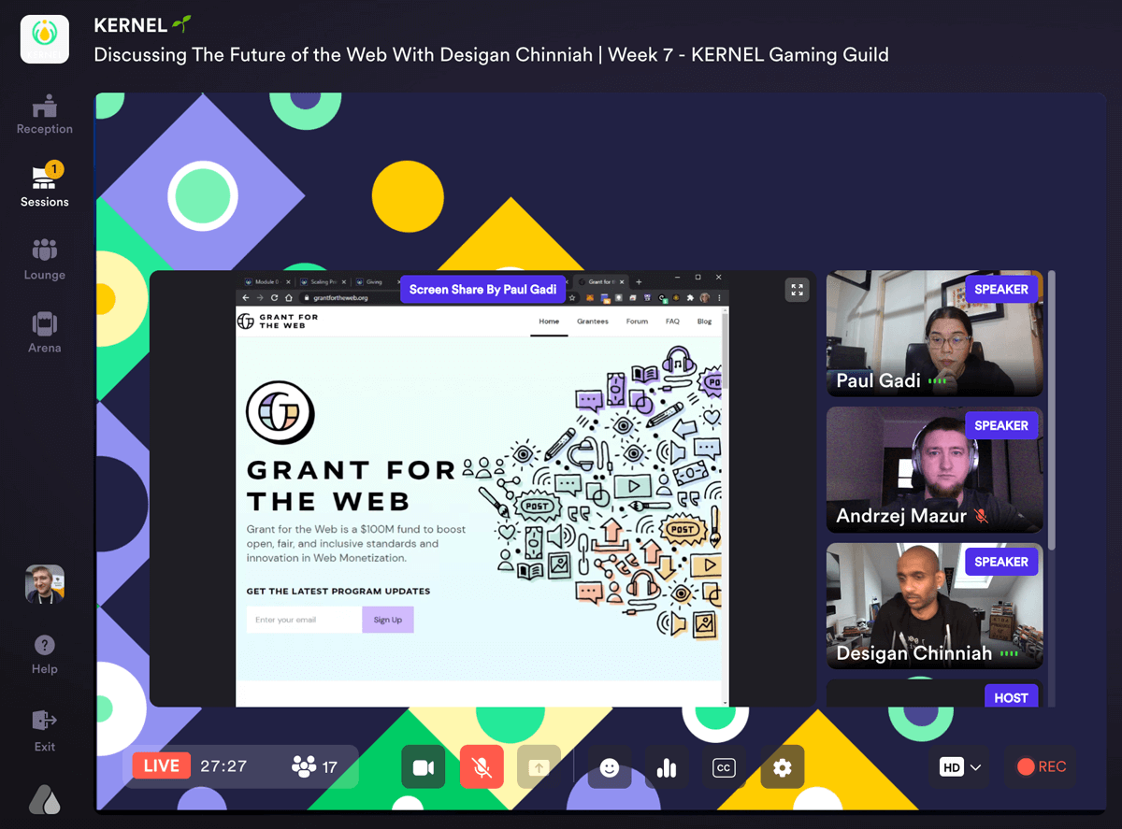Image resolution: width=1122 pixels, height=829 pixels.
Task: Switch to the Grantees tab on grantfortheweb.org
Action: pyautogui.click(x=594, y=321)
